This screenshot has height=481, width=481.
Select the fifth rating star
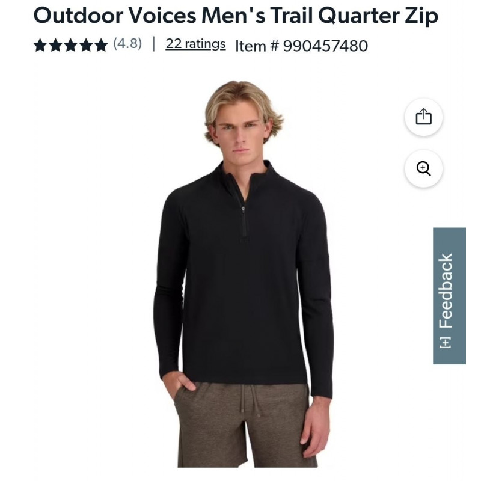(101, 45)
